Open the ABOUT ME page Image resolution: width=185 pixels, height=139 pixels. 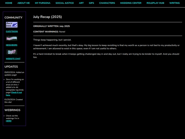coord(24,3)
